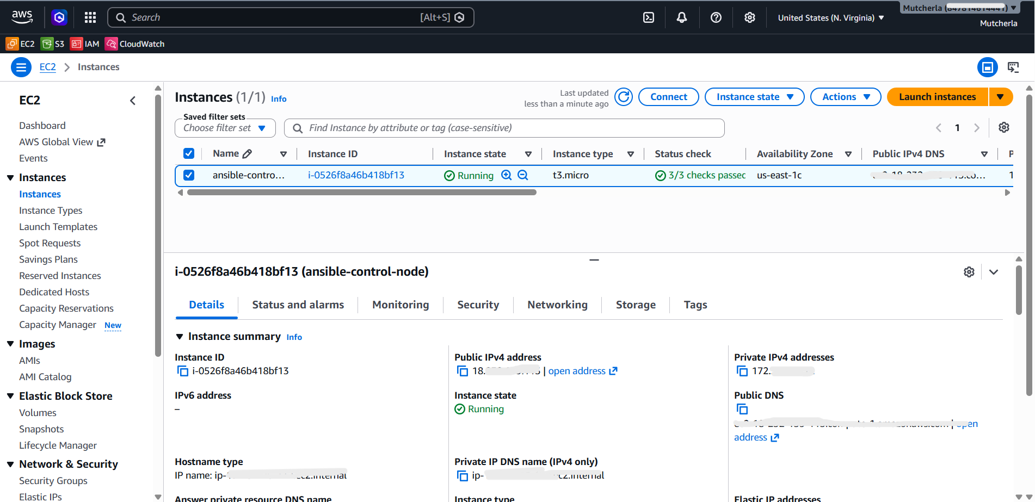Open the settings gear in top navigation bar
This screenshot has height=502, width=1035.
[x=750, y=17]
